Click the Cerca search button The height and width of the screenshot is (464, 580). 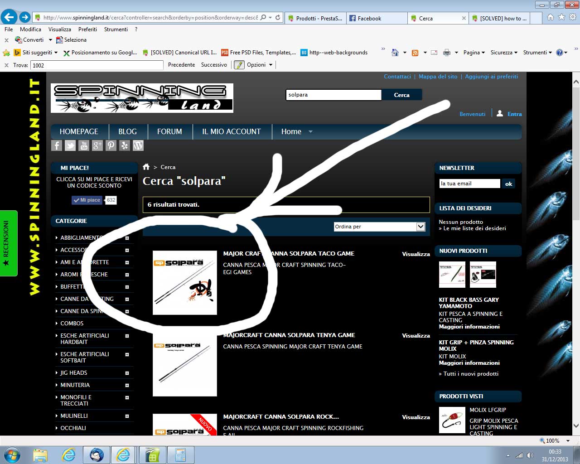(401, 95)
